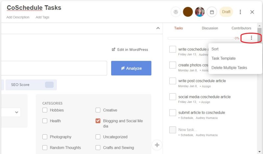Click Add Description under the title
Screen dimensions: 263x154
[18, 17]
